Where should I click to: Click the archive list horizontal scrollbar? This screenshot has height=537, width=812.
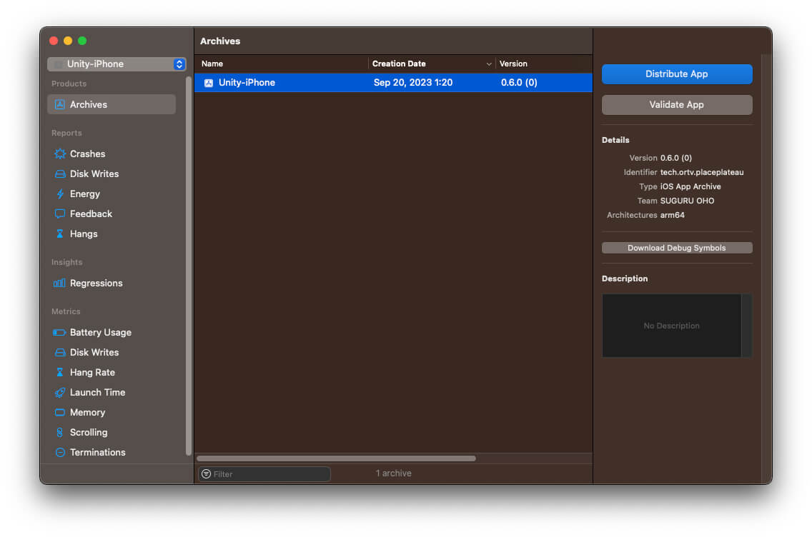coord(336,458)
